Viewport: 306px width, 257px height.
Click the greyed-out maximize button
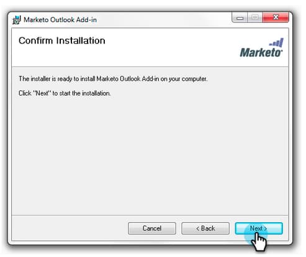pyautogui.click(x=255, y=17)
